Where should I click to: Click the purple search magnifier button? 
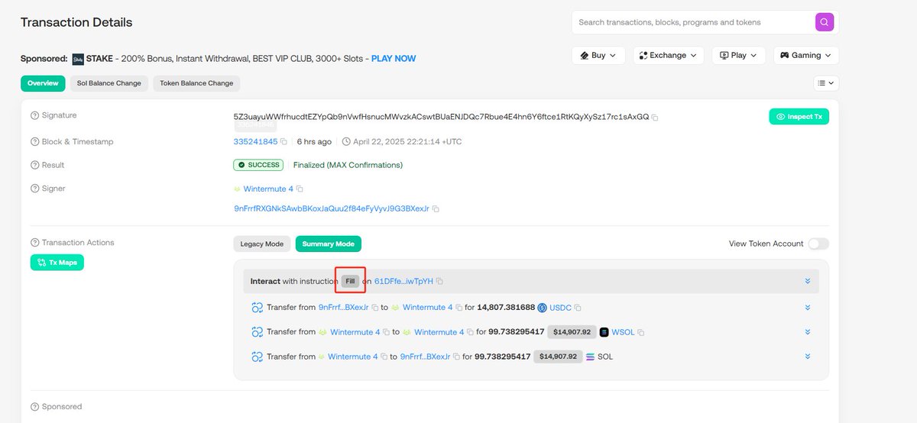[825, 22]
